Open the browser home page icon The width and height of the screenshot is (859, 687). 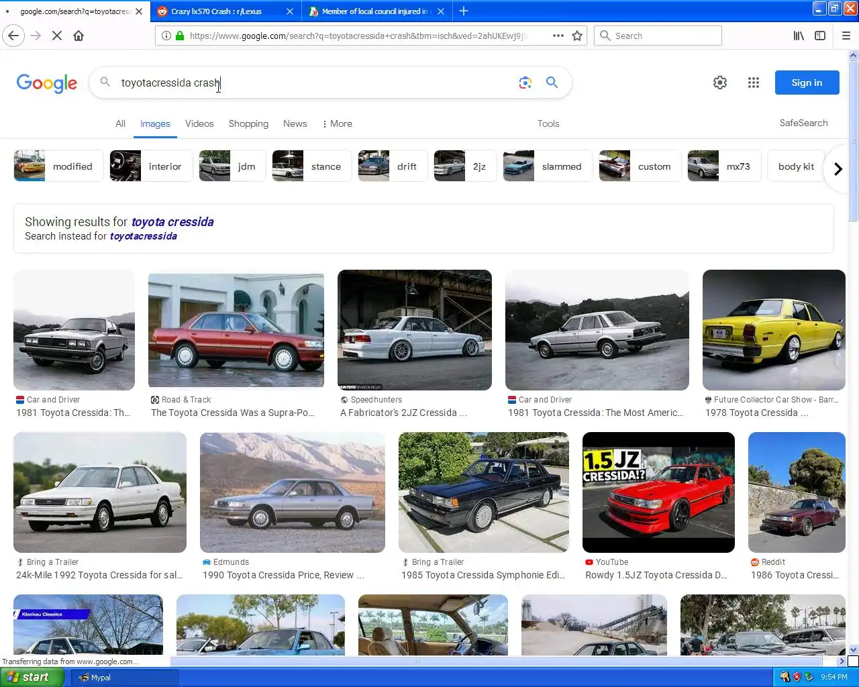pos(79,36)
